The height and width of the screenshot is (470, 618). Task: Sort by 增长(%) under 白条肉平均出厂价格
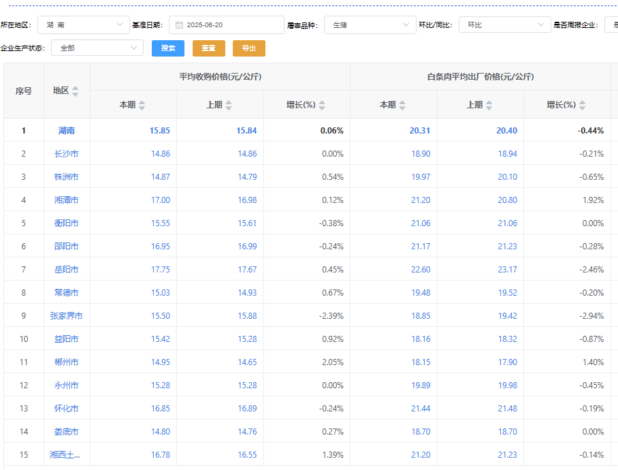coord(583,105)
